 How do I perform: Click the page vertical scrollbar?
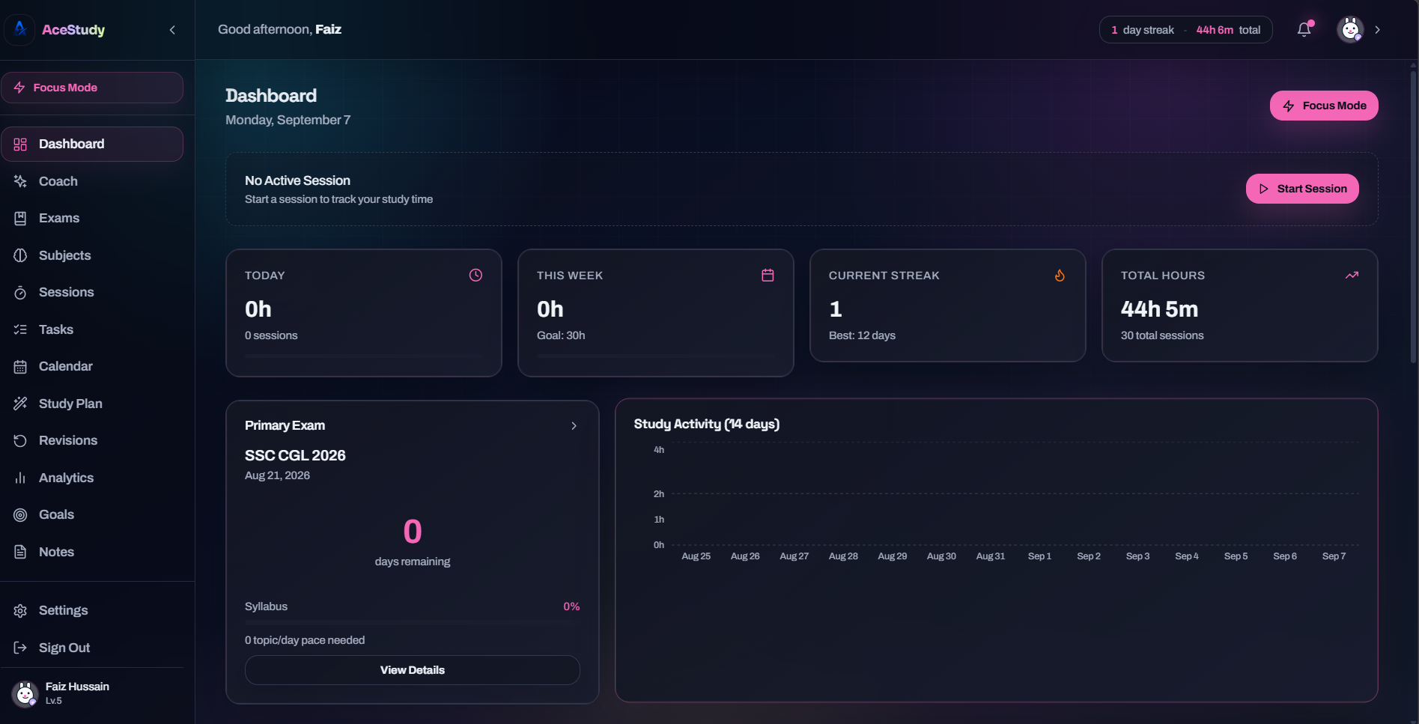point(1413,217)
